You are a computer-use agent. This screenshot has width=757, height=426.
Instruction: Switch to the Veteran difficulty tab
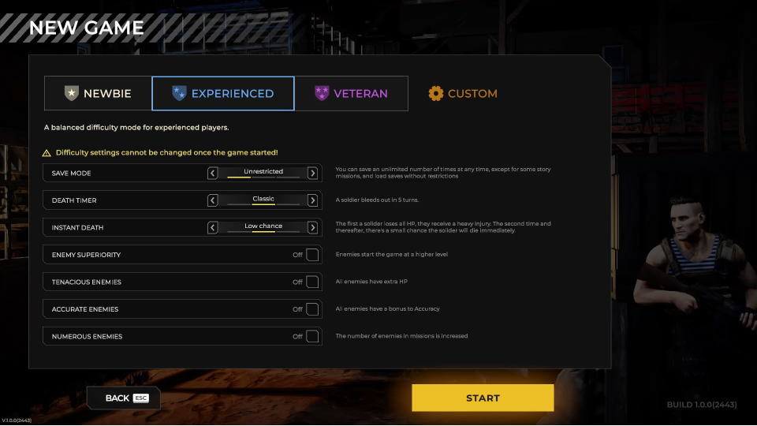351,93
